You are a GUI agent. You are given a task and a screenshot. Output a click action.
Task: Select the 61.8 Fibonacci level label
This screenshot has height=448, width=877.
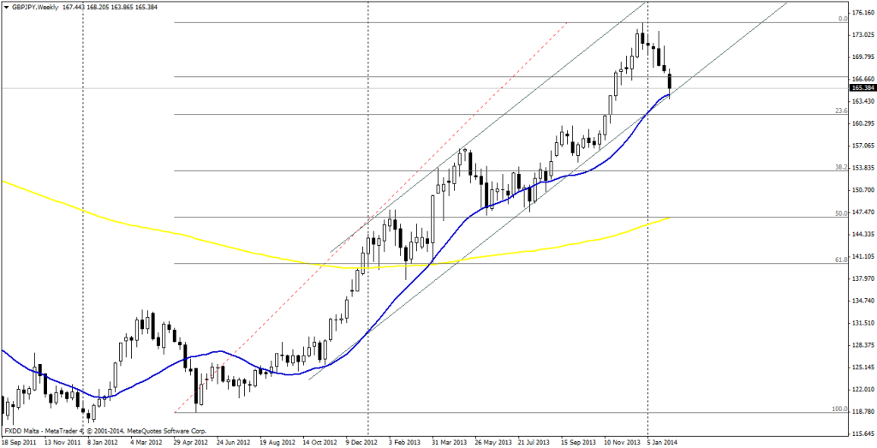pos(841,259)
